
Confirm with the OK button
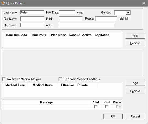point(113,116)
